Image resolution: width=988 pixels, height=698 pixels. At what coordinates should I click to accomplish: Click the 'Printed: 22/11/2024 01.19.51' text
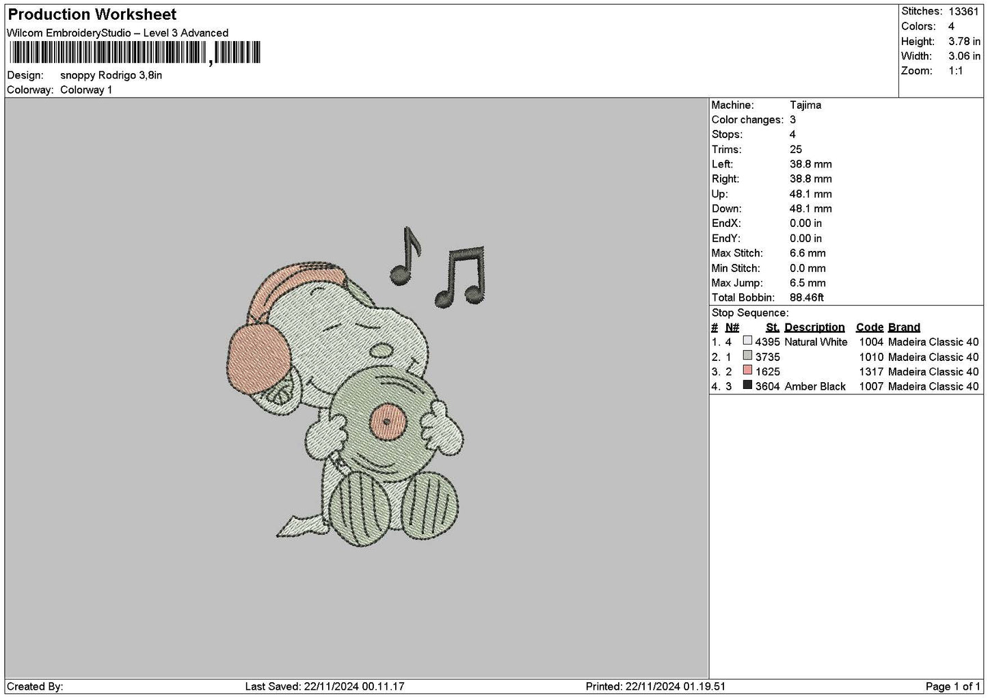(656, 686)
